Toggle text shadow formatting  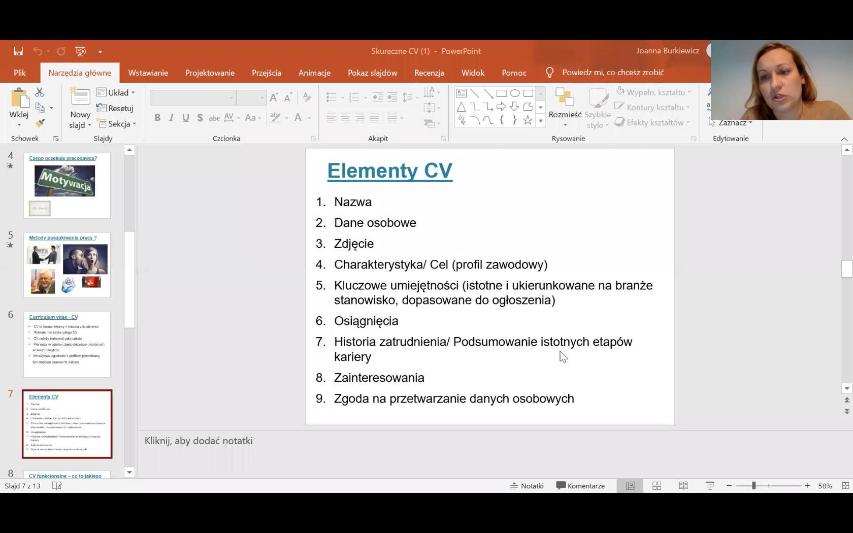pyautogui.click(x=200, y=118)
